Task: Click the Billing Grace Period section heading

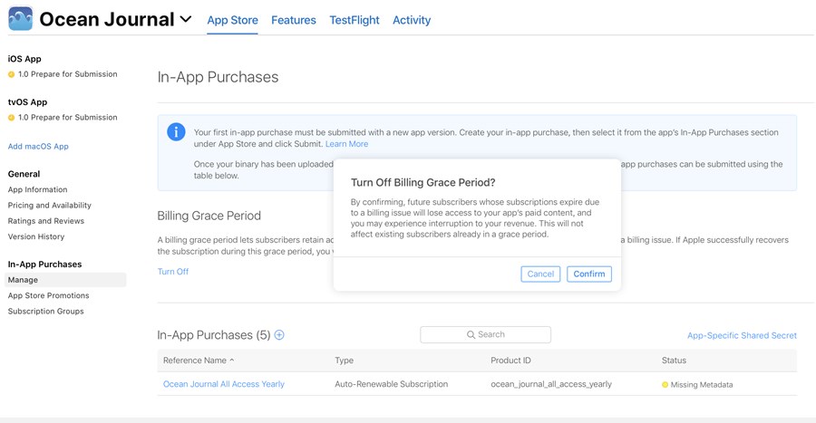Action: 209,216
